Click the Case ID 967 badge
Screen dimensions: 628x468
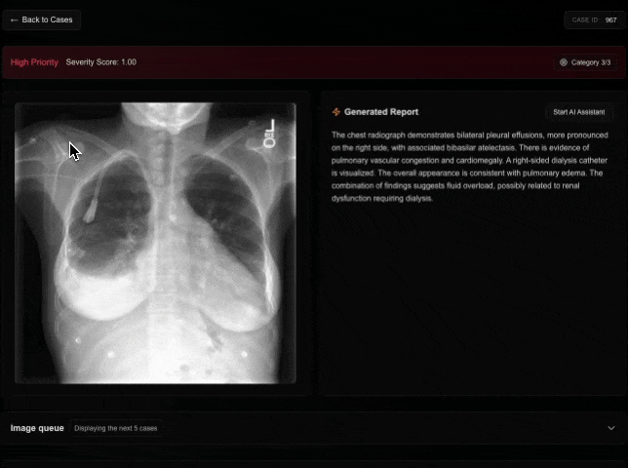tap(593, 19)
